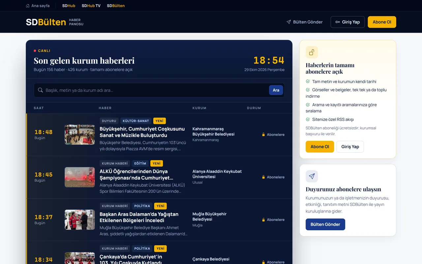Click the DUYURU tag

coord(109,121)
